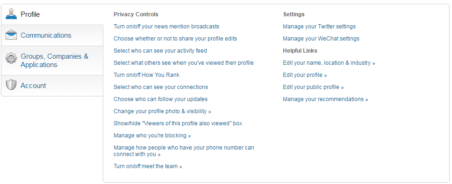
Task: Select who can see your connections
Action: click(x=161, y=87)
